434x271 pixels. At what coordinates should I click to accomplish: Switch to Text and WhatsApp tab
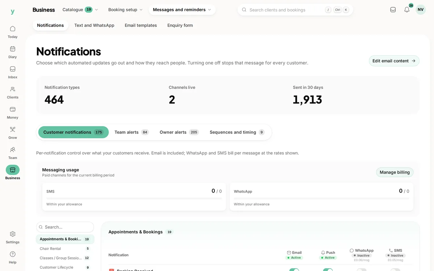[94, 25]
